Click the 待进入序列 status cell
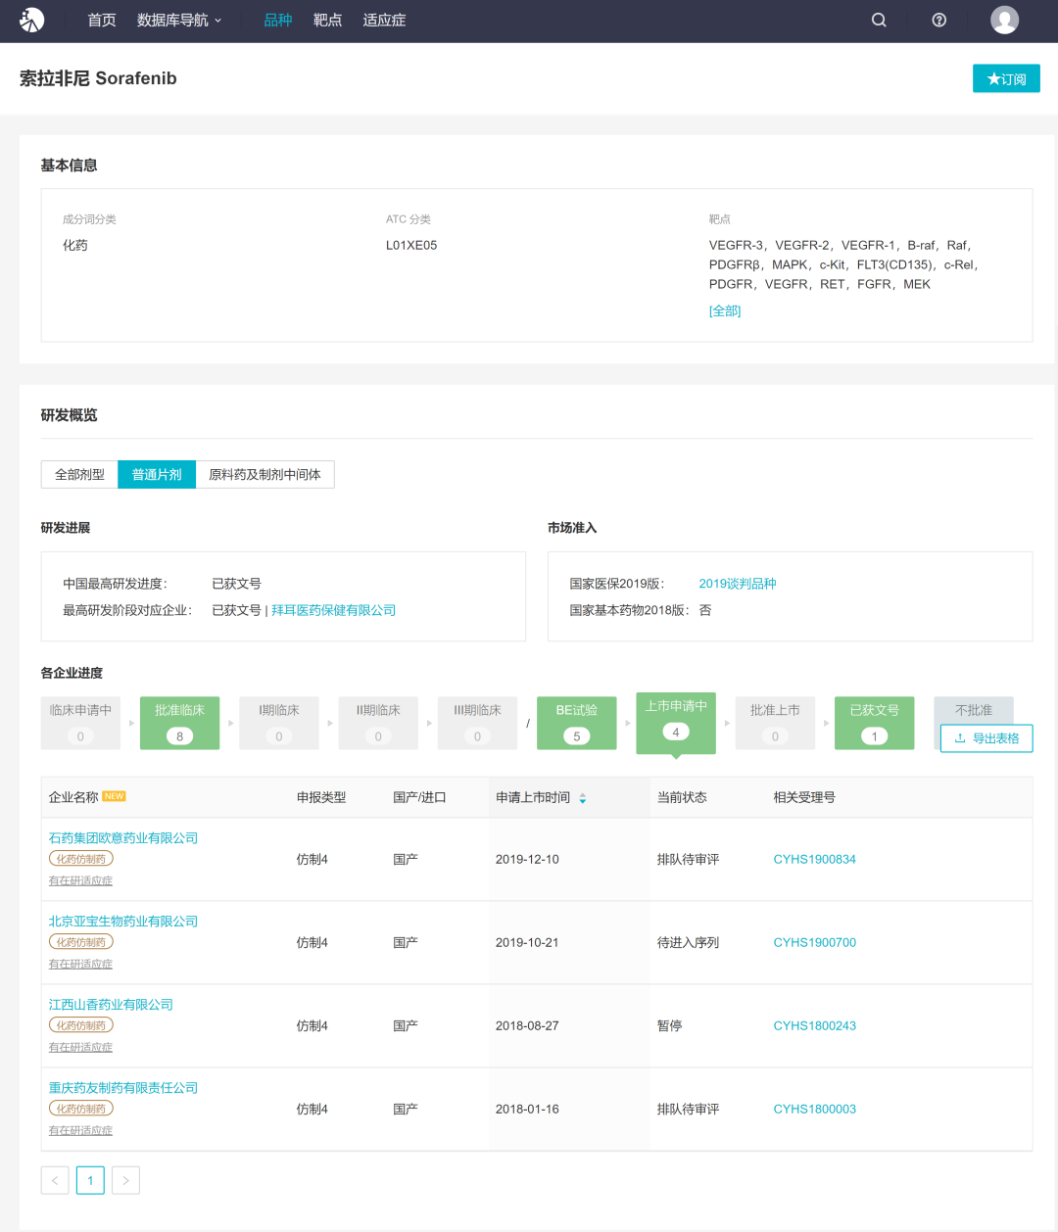1058x1232 pixels. pos(688,942)
